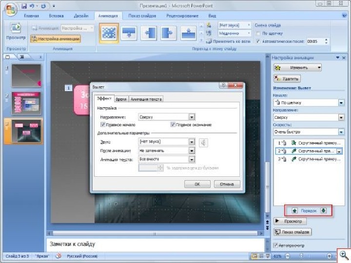Click Отмена in Вылет dialog
The width and height of the screenshot is (351, 263).
227,184
